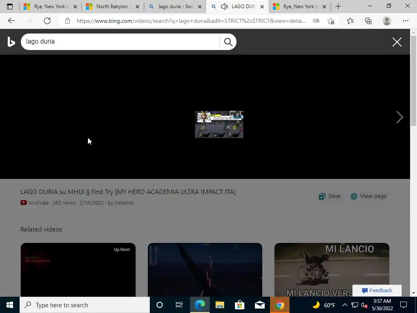Go to the next video arrow
Image resolution: width=417 pixels, height=313 pixels.
pos(399,117)
